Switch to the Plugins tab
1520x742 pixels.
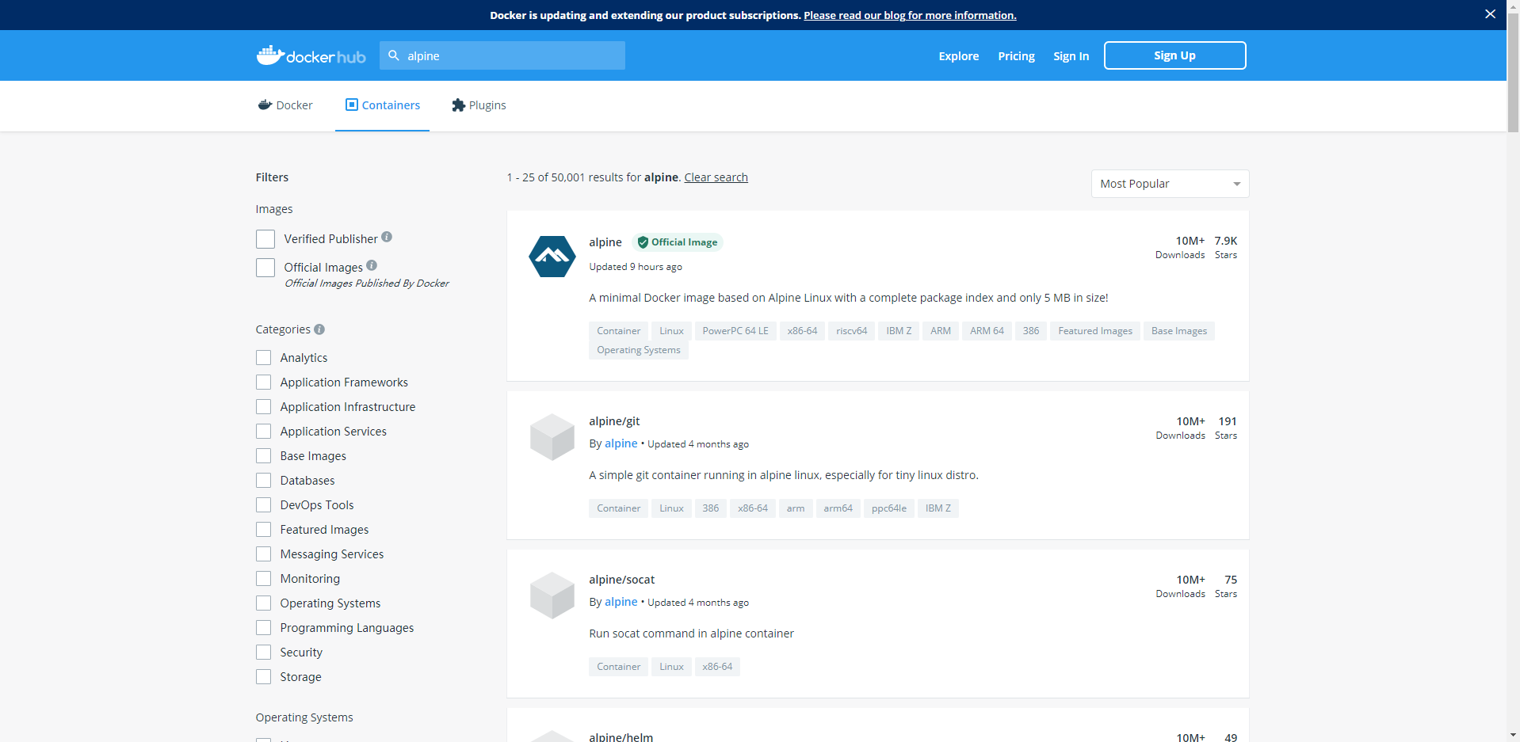[479, 105]
